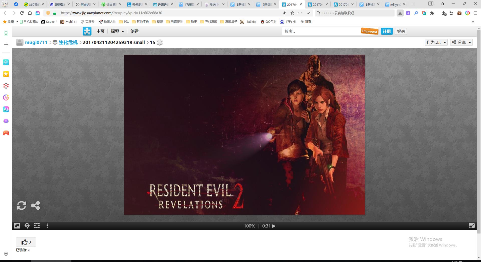Screen dimensions: 481x262
Task: Like the puzzle with thumbs up
Action: pos(26,242)
